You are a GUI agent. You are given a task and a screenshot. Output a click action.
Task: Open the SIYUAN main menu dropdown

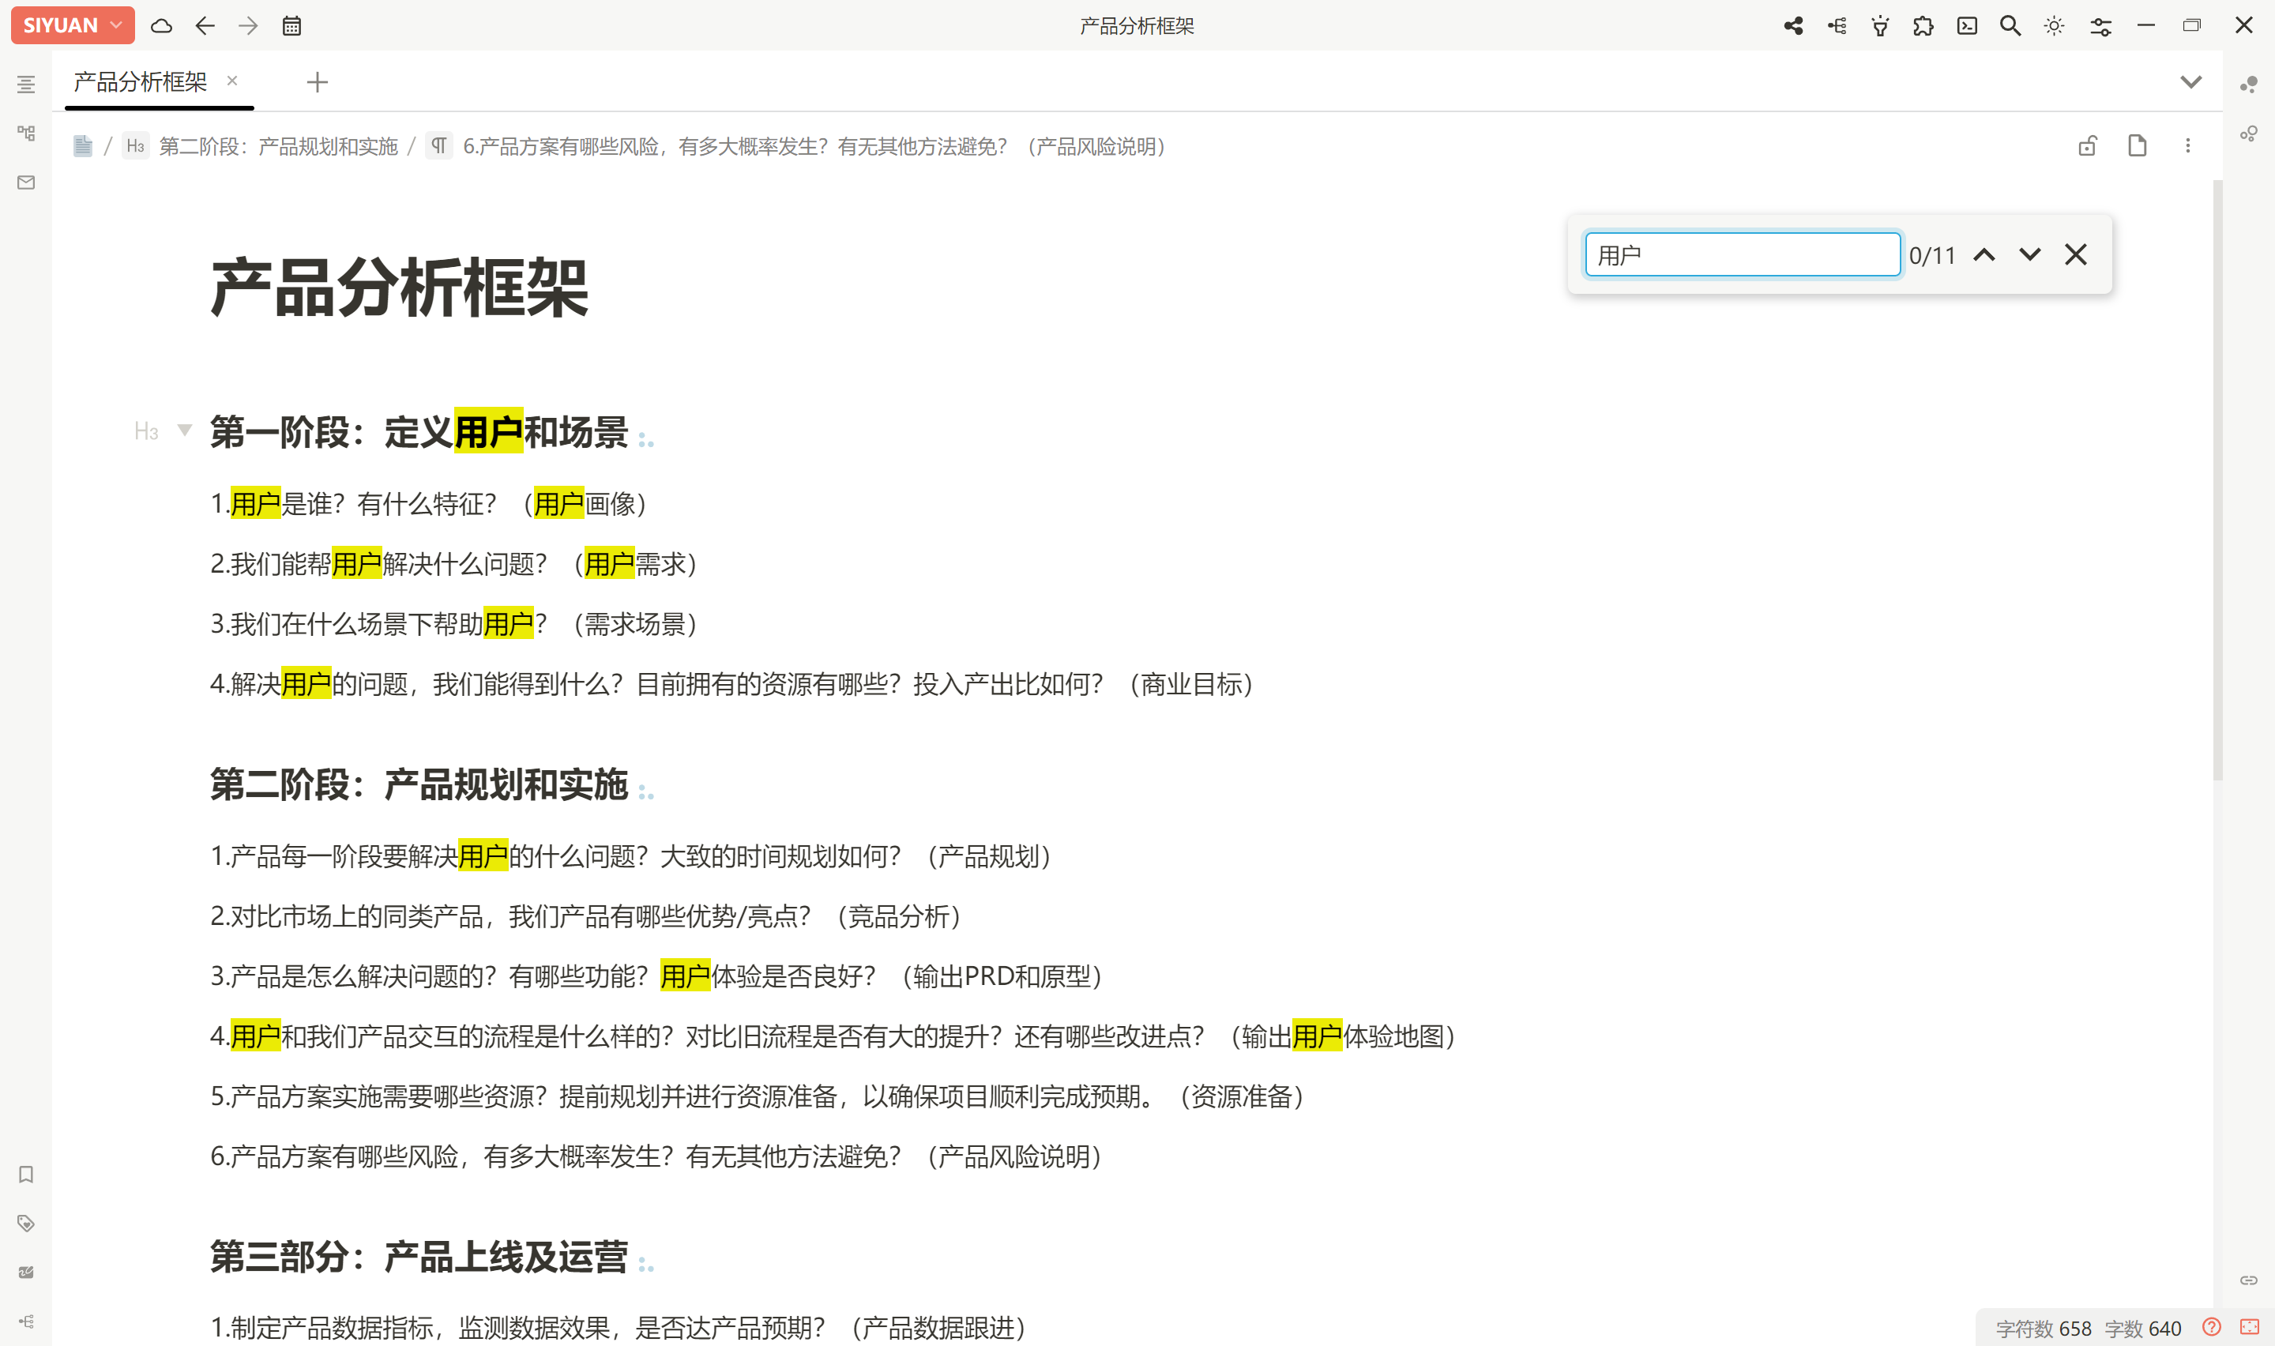73,25
